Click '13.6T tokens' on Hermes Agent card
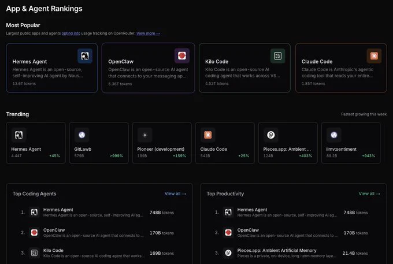Viewport: 393px width, 264px height. 24,84
